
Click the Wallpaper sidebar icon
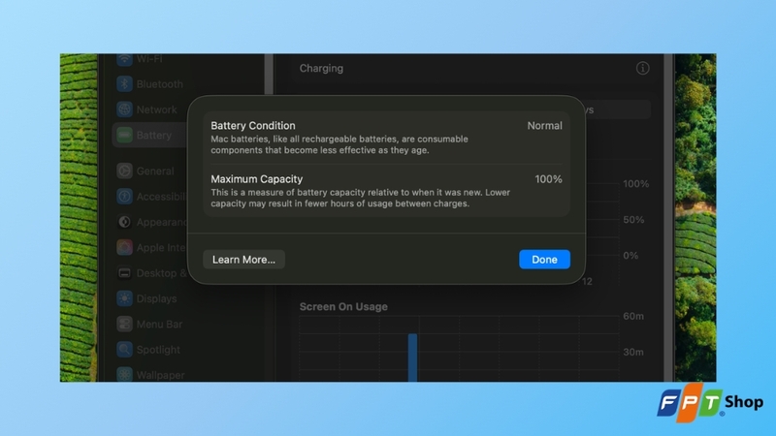[x=125, y=374]
